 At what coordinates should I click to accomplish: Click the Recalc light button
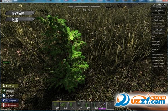pos(159,17)
